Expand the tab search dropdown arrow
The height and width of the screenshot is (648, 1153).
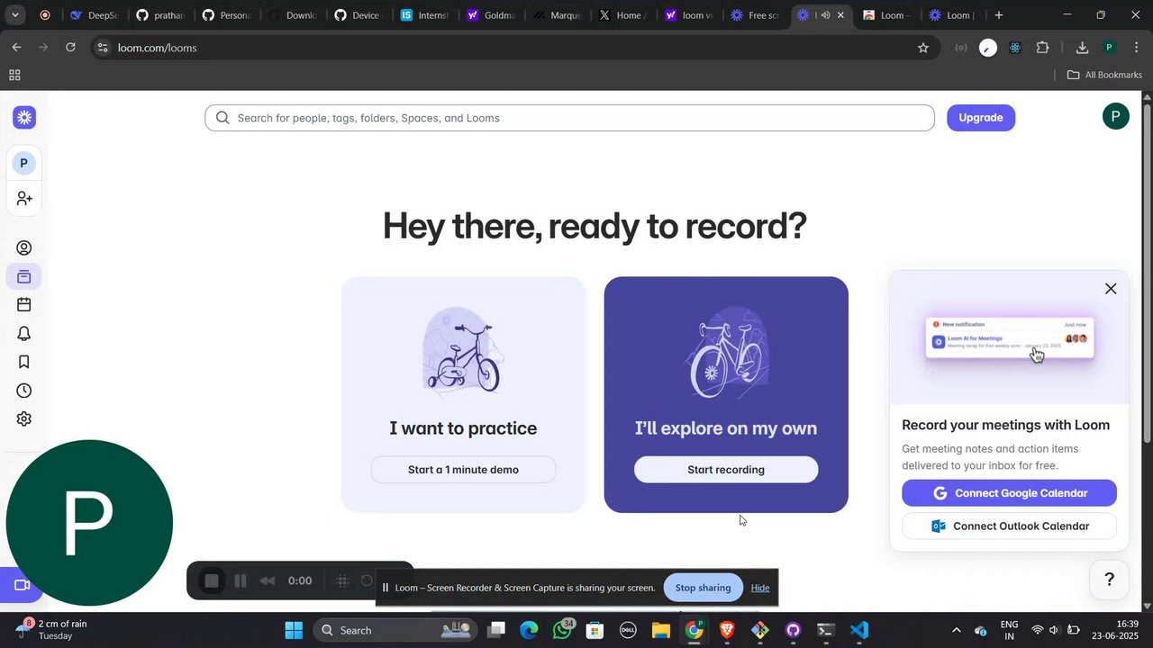click(14, 15)
